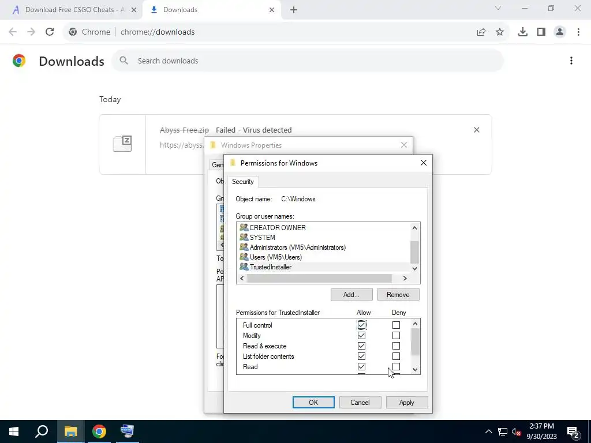Click Apply in Permissions for Windows

407,402
